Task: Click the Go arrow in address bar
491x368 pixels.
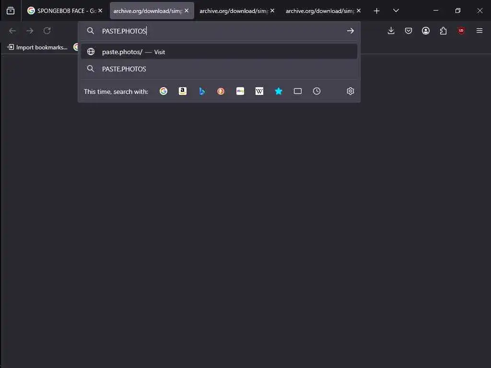Action: point(350,31)
